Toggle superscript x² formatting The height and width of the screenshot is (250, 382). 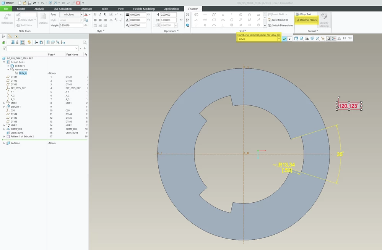[116, 15]
